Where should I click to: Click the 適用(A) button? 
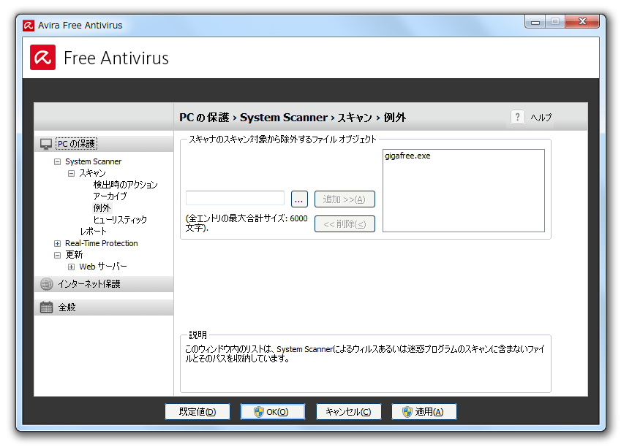click(x=424, y=412)
